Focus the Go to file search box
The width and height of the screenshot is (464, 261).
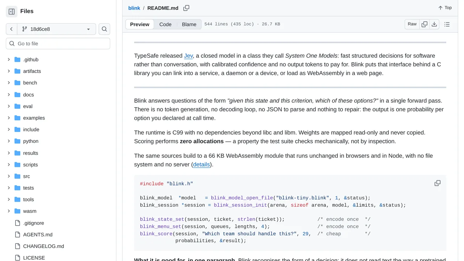(x=58, y=43)
